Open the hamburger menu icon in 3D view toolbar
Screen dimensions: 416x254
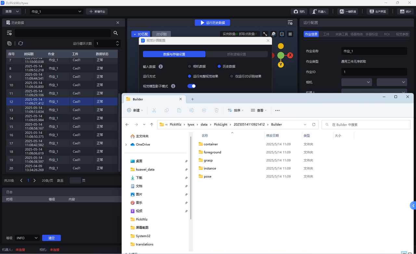click(x=290, y=34)
